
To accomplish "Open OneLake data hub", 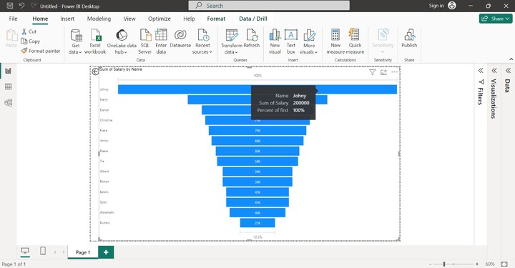I will [122, 41].
